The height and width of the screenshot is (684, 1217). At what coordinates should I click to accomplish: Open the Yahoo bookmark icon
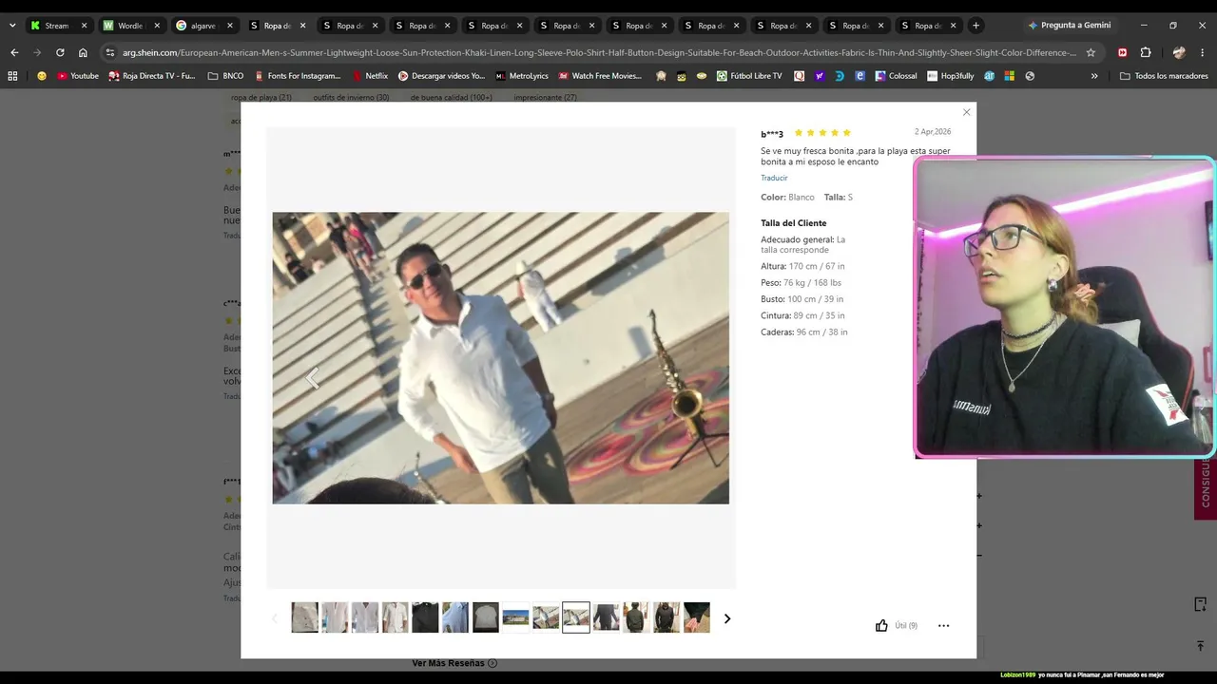[x=820, y=76]
